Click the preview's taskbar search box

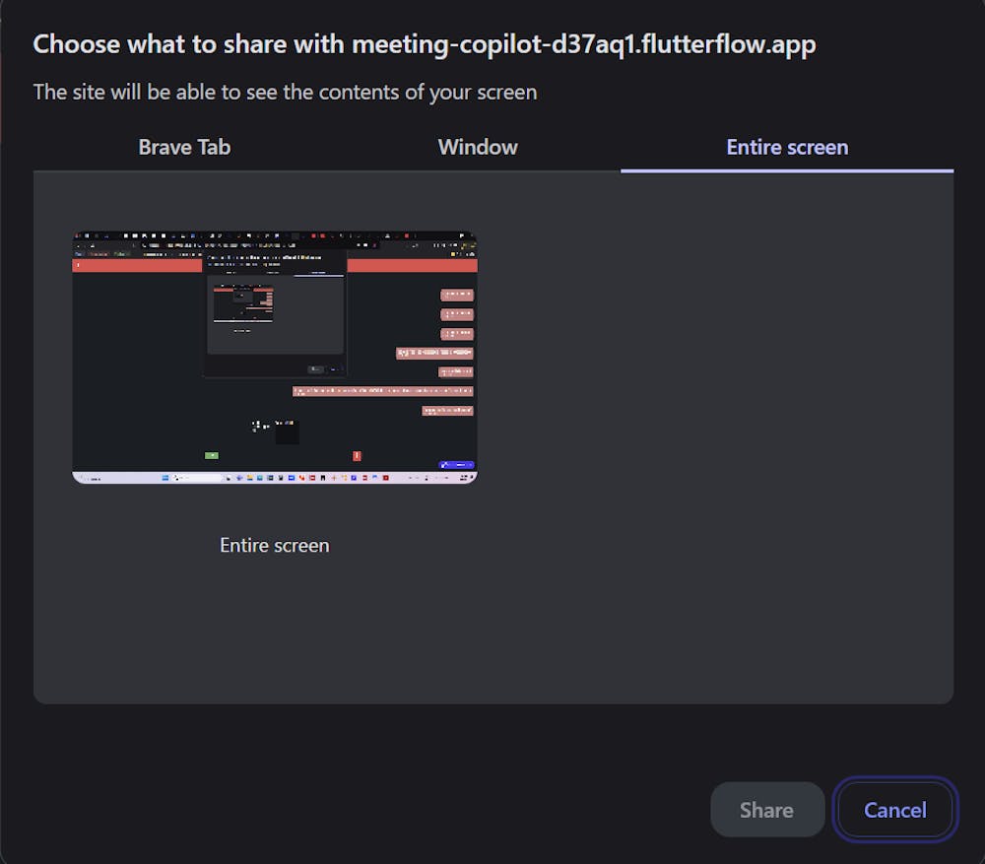[197, 478]
